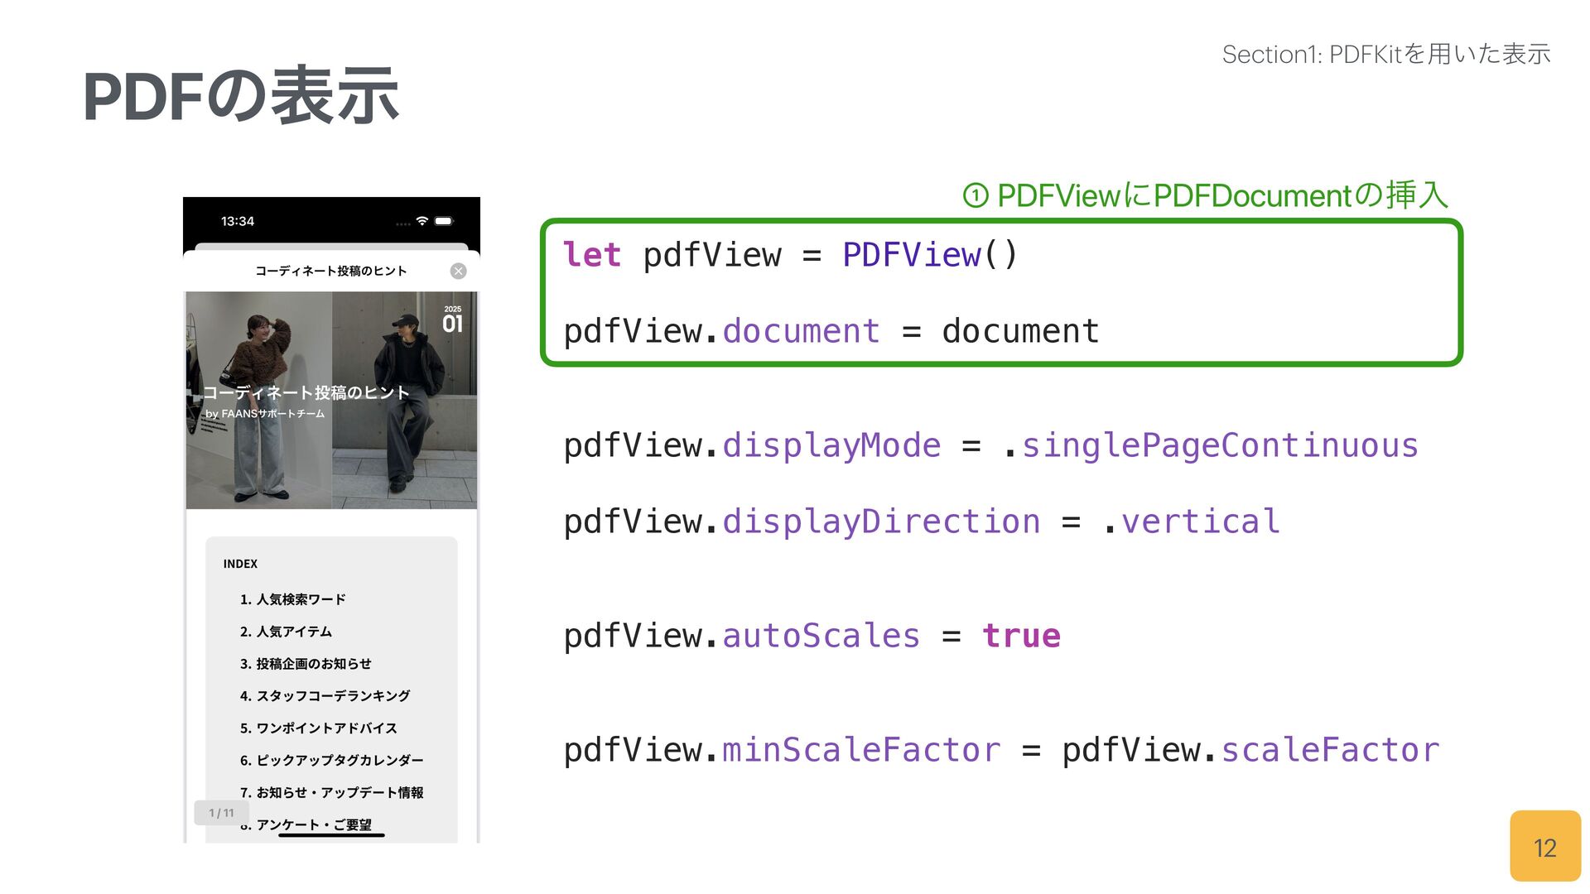Click the circled number one annotation icon
1590x894 pixels.
pyautogui.click(x=976, y=196)
